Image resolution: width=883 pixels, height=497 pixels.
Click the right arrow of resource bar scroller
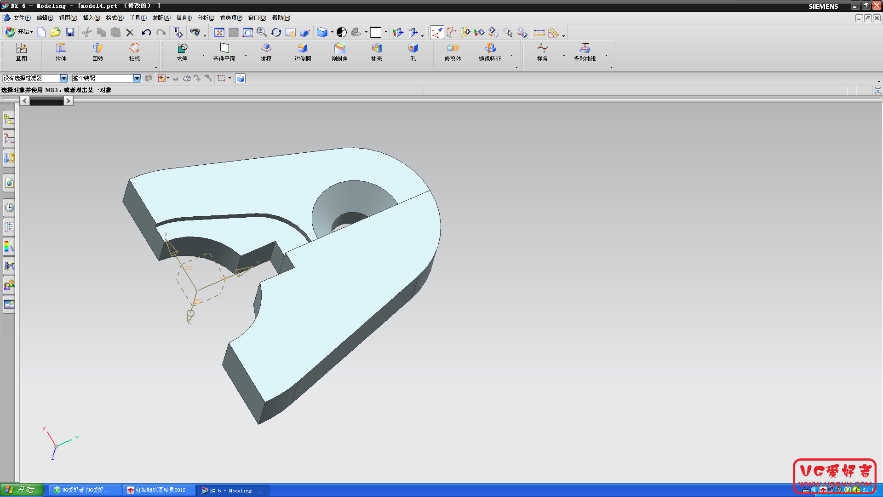[x=68, y=101]
